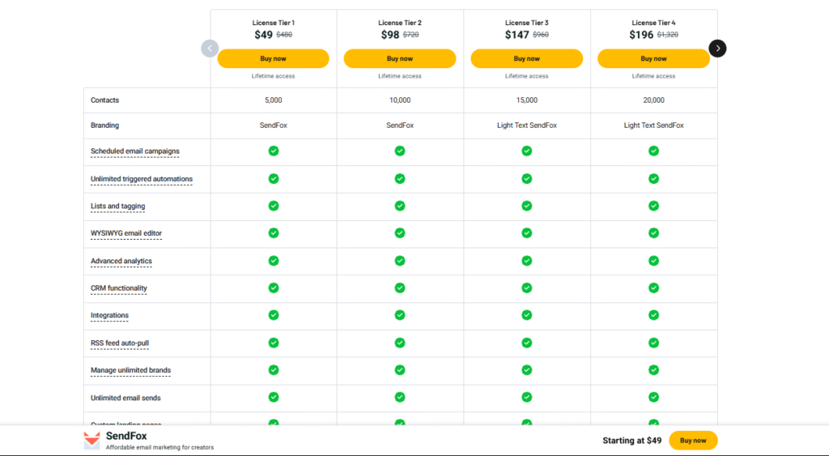Click the License Tier 4 heading
Viewport: 829px width, 456px height.
pos(653,23)
